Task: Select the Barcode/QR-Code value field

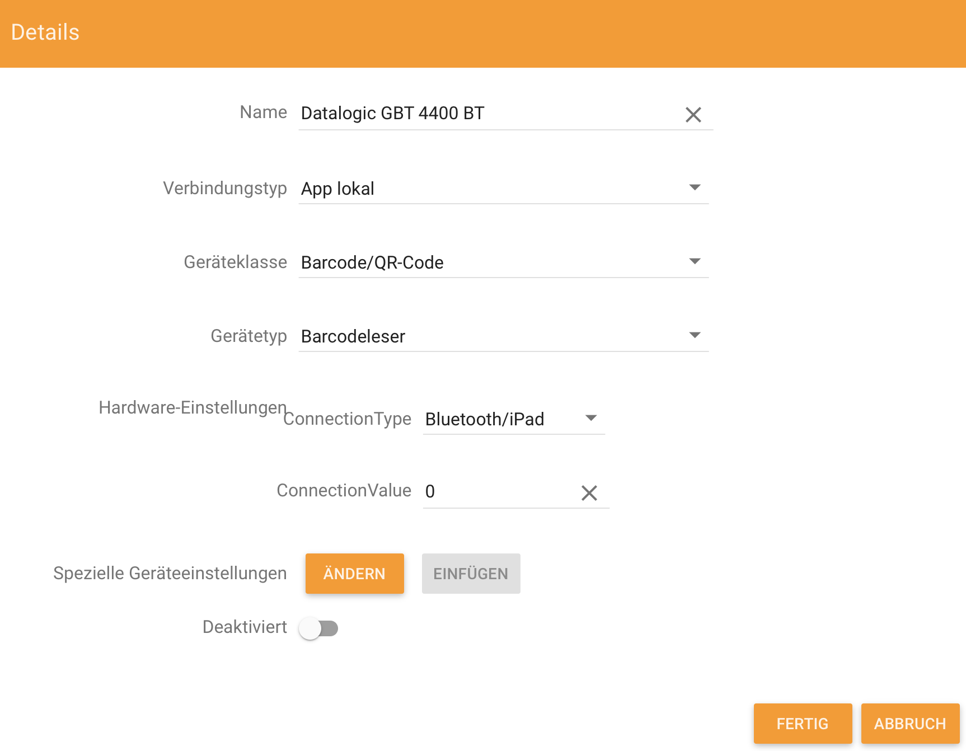Action: (x=504, y=262)
